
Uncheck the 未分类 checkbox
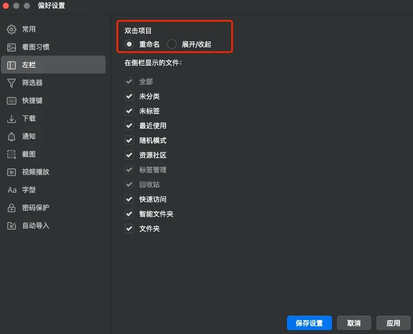(129, 97)
